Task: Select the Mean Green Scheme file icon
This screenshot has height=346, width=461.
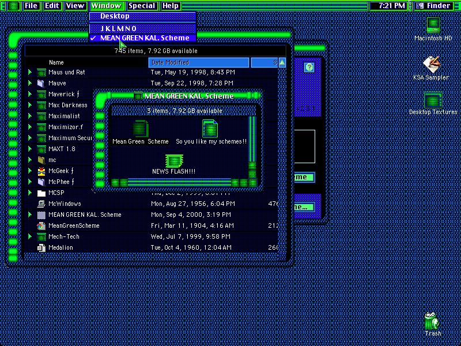Action: coord(140,128)
